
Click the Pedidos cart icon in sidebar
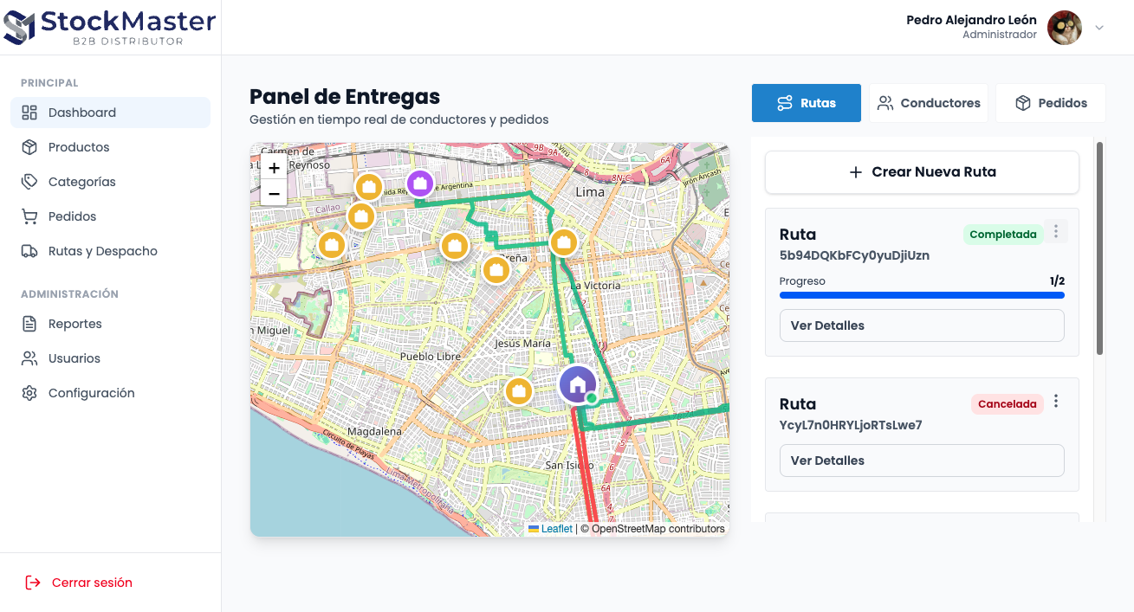coord(29,216)
